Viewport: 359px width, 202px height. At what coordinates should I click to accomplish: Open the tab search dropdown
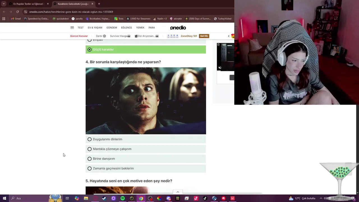[4, 4]
